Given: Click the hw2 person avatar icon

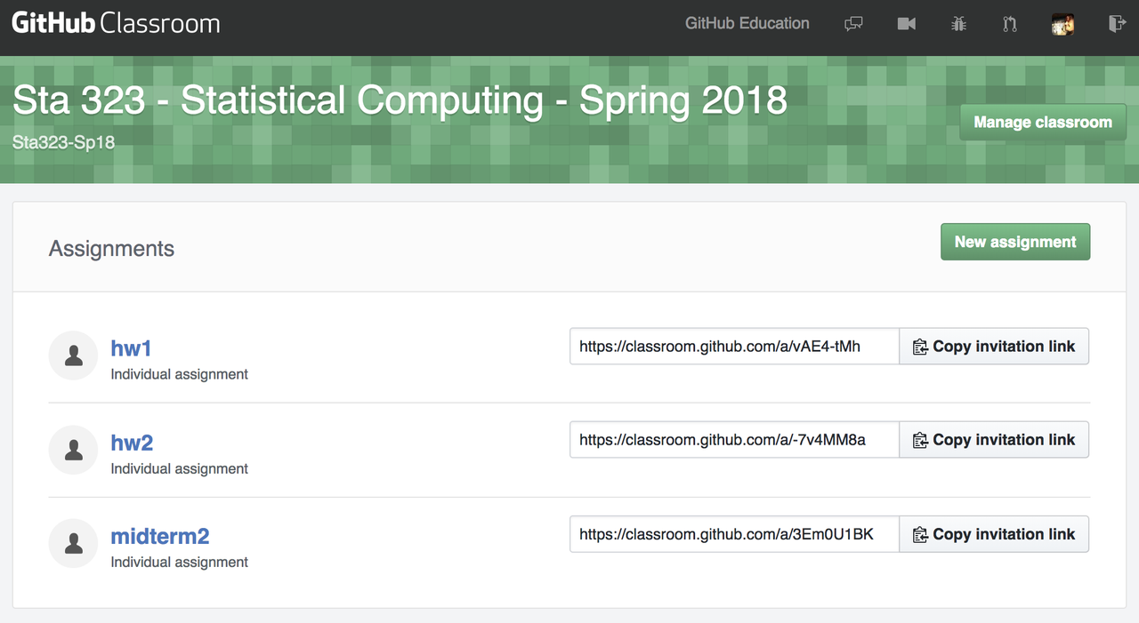Looking at the screenshot, I should (73, 450).
